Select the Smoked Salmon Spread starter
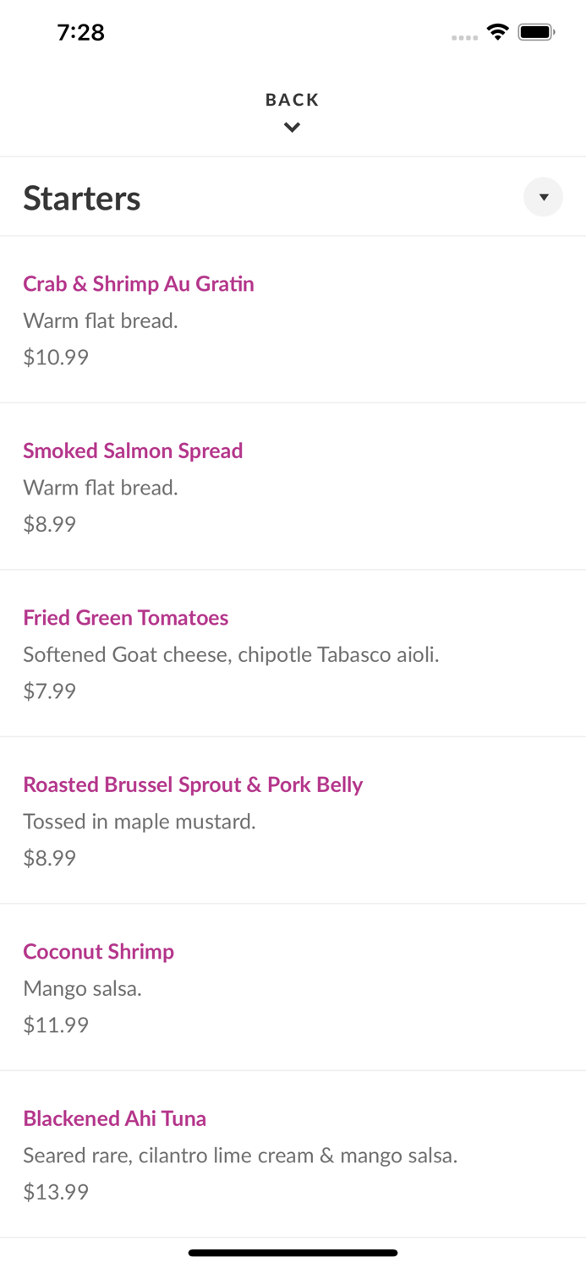The height and width of the screenshot is (1268, 586). [x=133, y=451]
